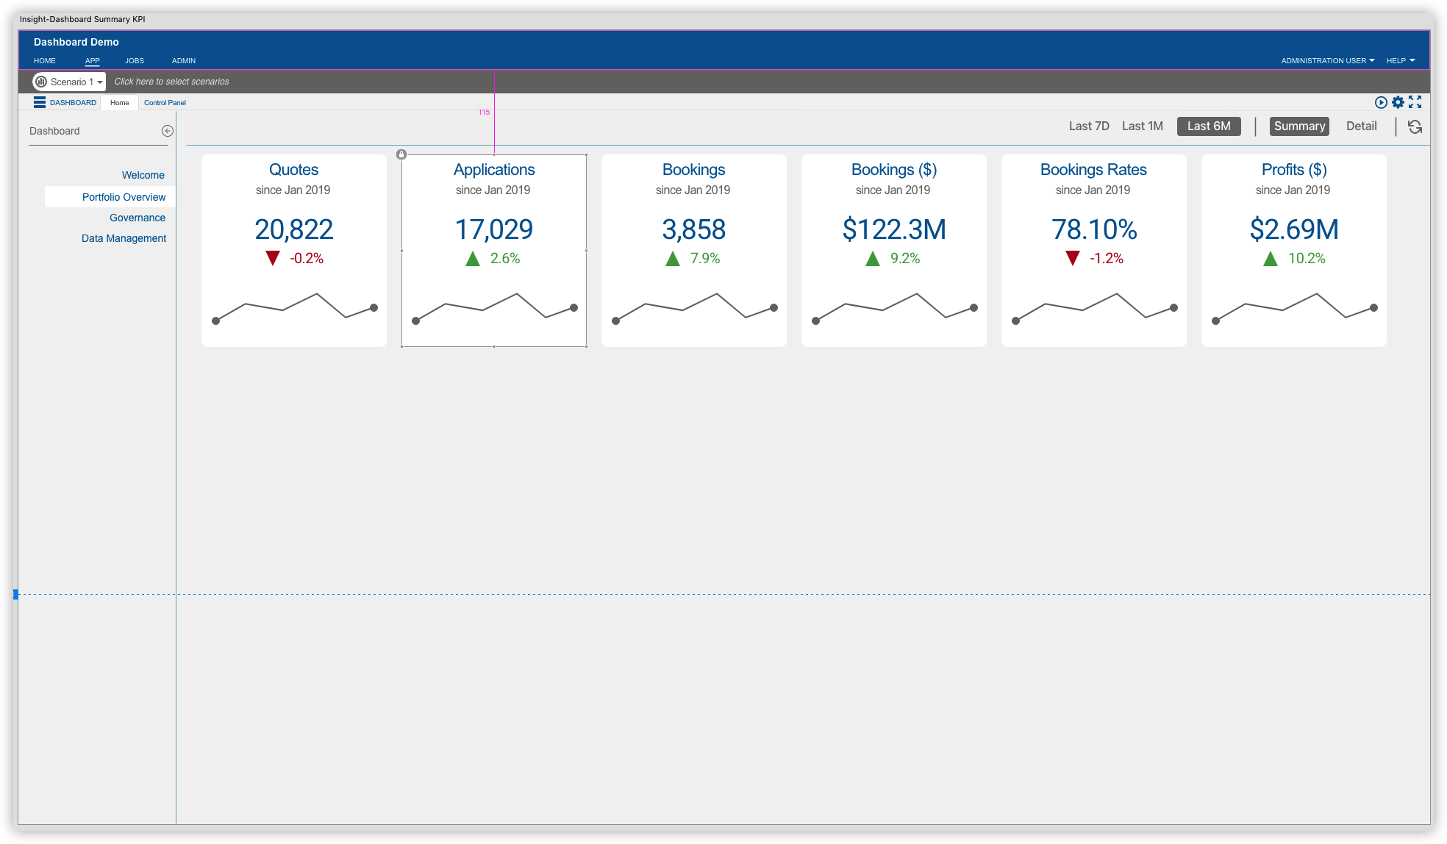1447x844 pixels.
Task: Click the fullscreen expand arrows icon
Action: tap(1415, 102)
